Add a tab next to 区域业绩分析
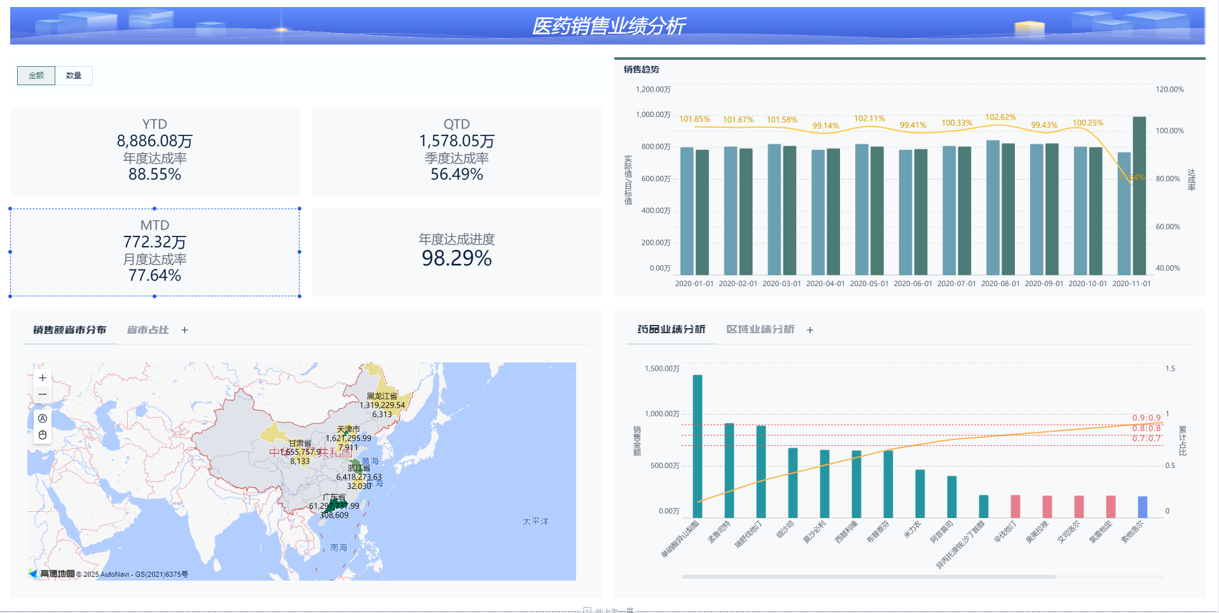Viewport: 1219px width, 613px height. click(810, 330)
